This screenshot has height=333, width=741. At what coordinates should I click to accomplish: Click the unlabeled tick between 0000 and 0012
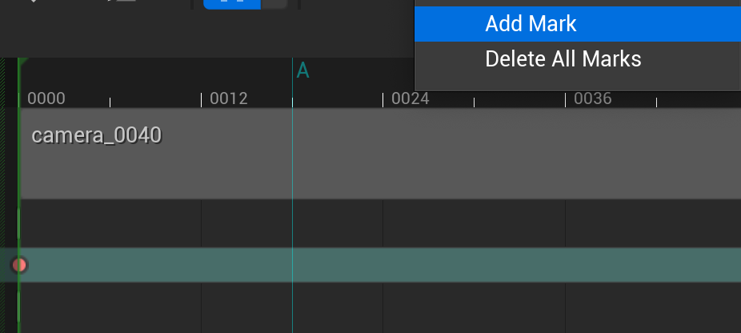[110, 102]
